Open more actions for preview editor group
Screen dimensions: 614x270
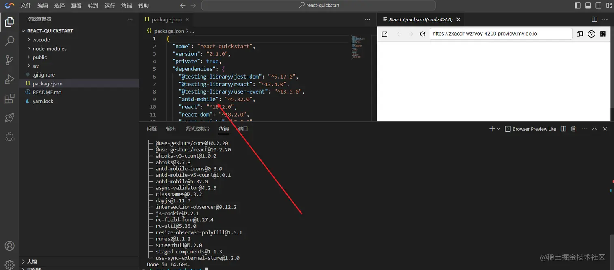tap(605, 19)
